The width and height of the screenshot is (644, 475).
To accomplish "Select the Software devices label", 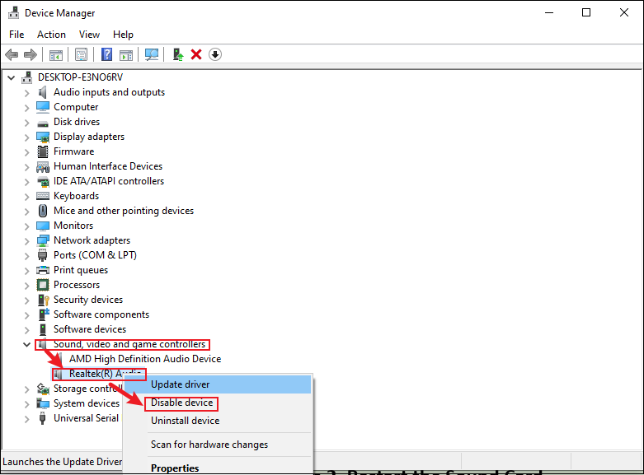I will click(x=90, y=329).
